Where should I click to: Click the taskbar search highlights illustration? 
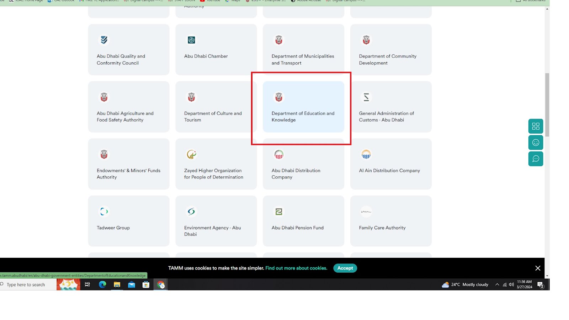pyautogui.click(x=68, y=284)
